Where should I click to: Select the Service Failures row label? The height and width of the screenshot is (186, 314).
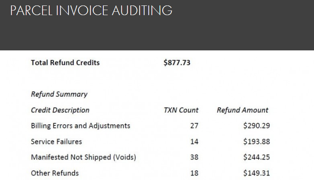56,141
